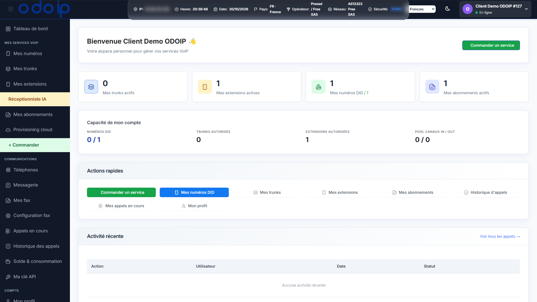
Task: Click Historique d'appels quick action button
Action: [486, 192]
